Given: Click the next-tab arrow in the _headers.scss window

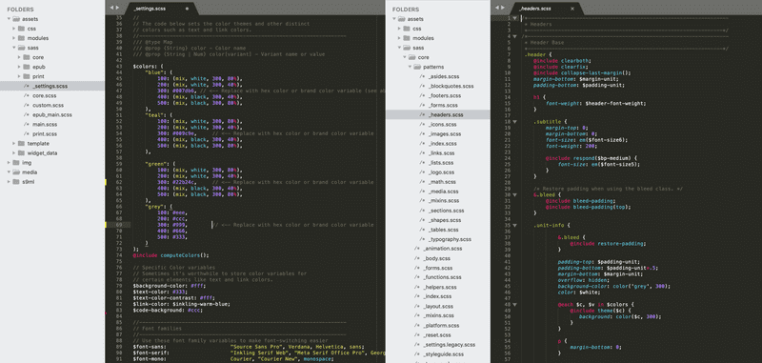Looking at the screenshot, I should pos(503,8).
